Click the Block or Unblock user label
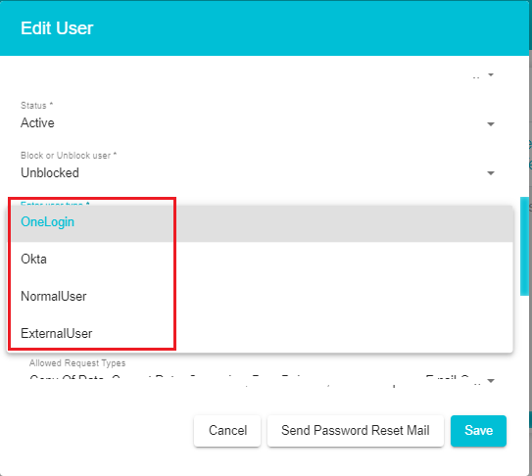 click(x=69, y=156)
